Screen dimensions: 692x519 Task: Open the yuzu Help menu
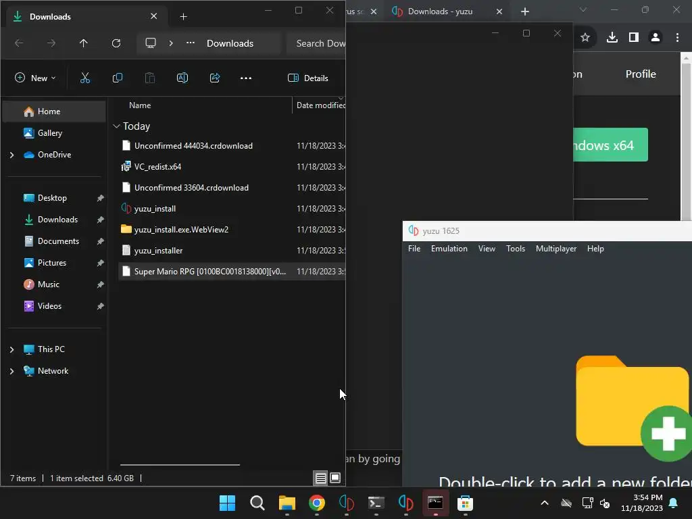595,249
